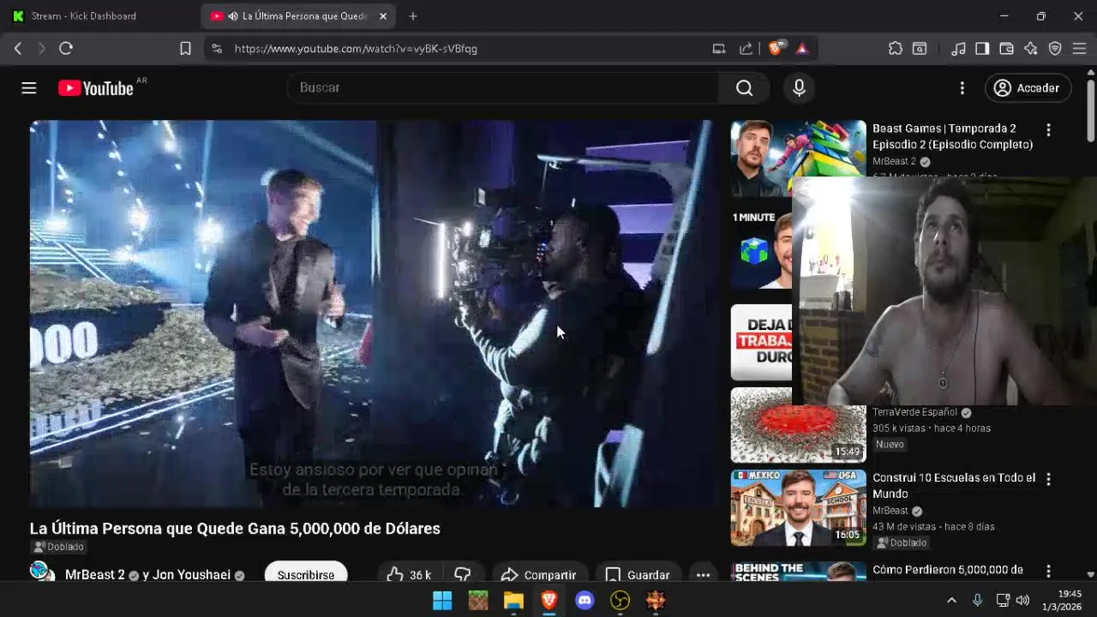Open picture-in-picture/cast icon in address bar
1097x617 pixels.
click(x=719, y=49)
